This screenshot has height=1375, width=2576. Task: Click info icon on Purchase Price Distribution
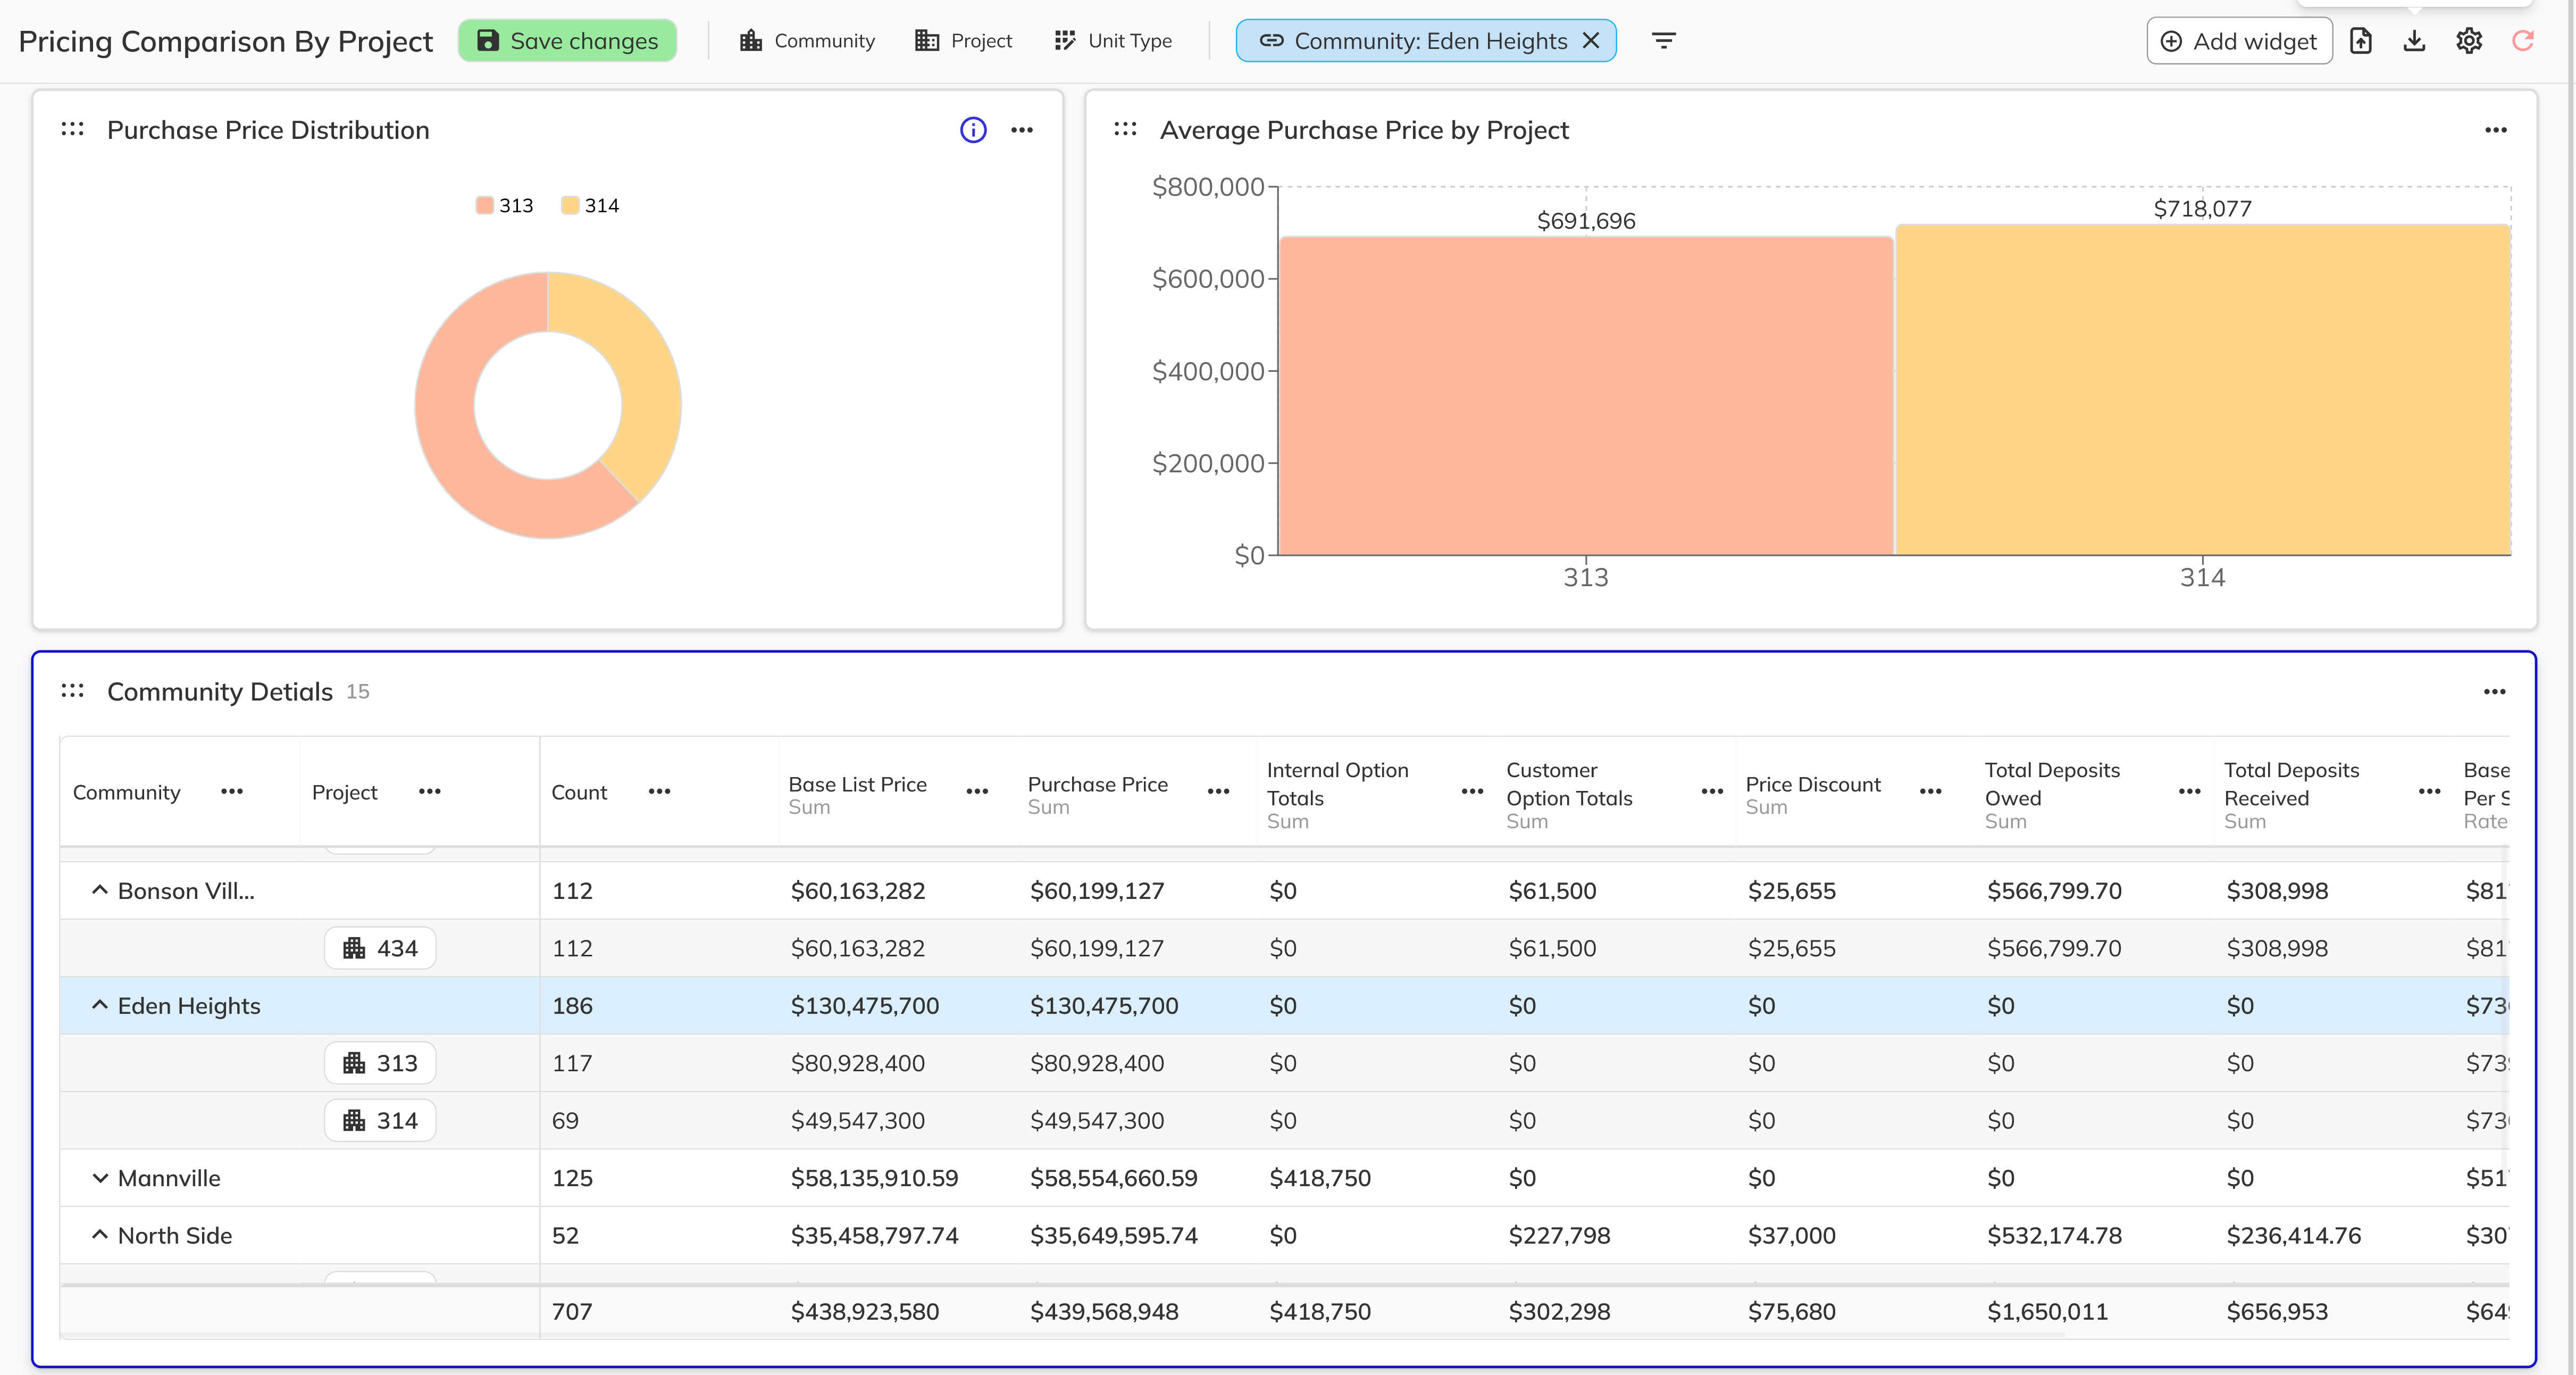click(x=973, y=130)
